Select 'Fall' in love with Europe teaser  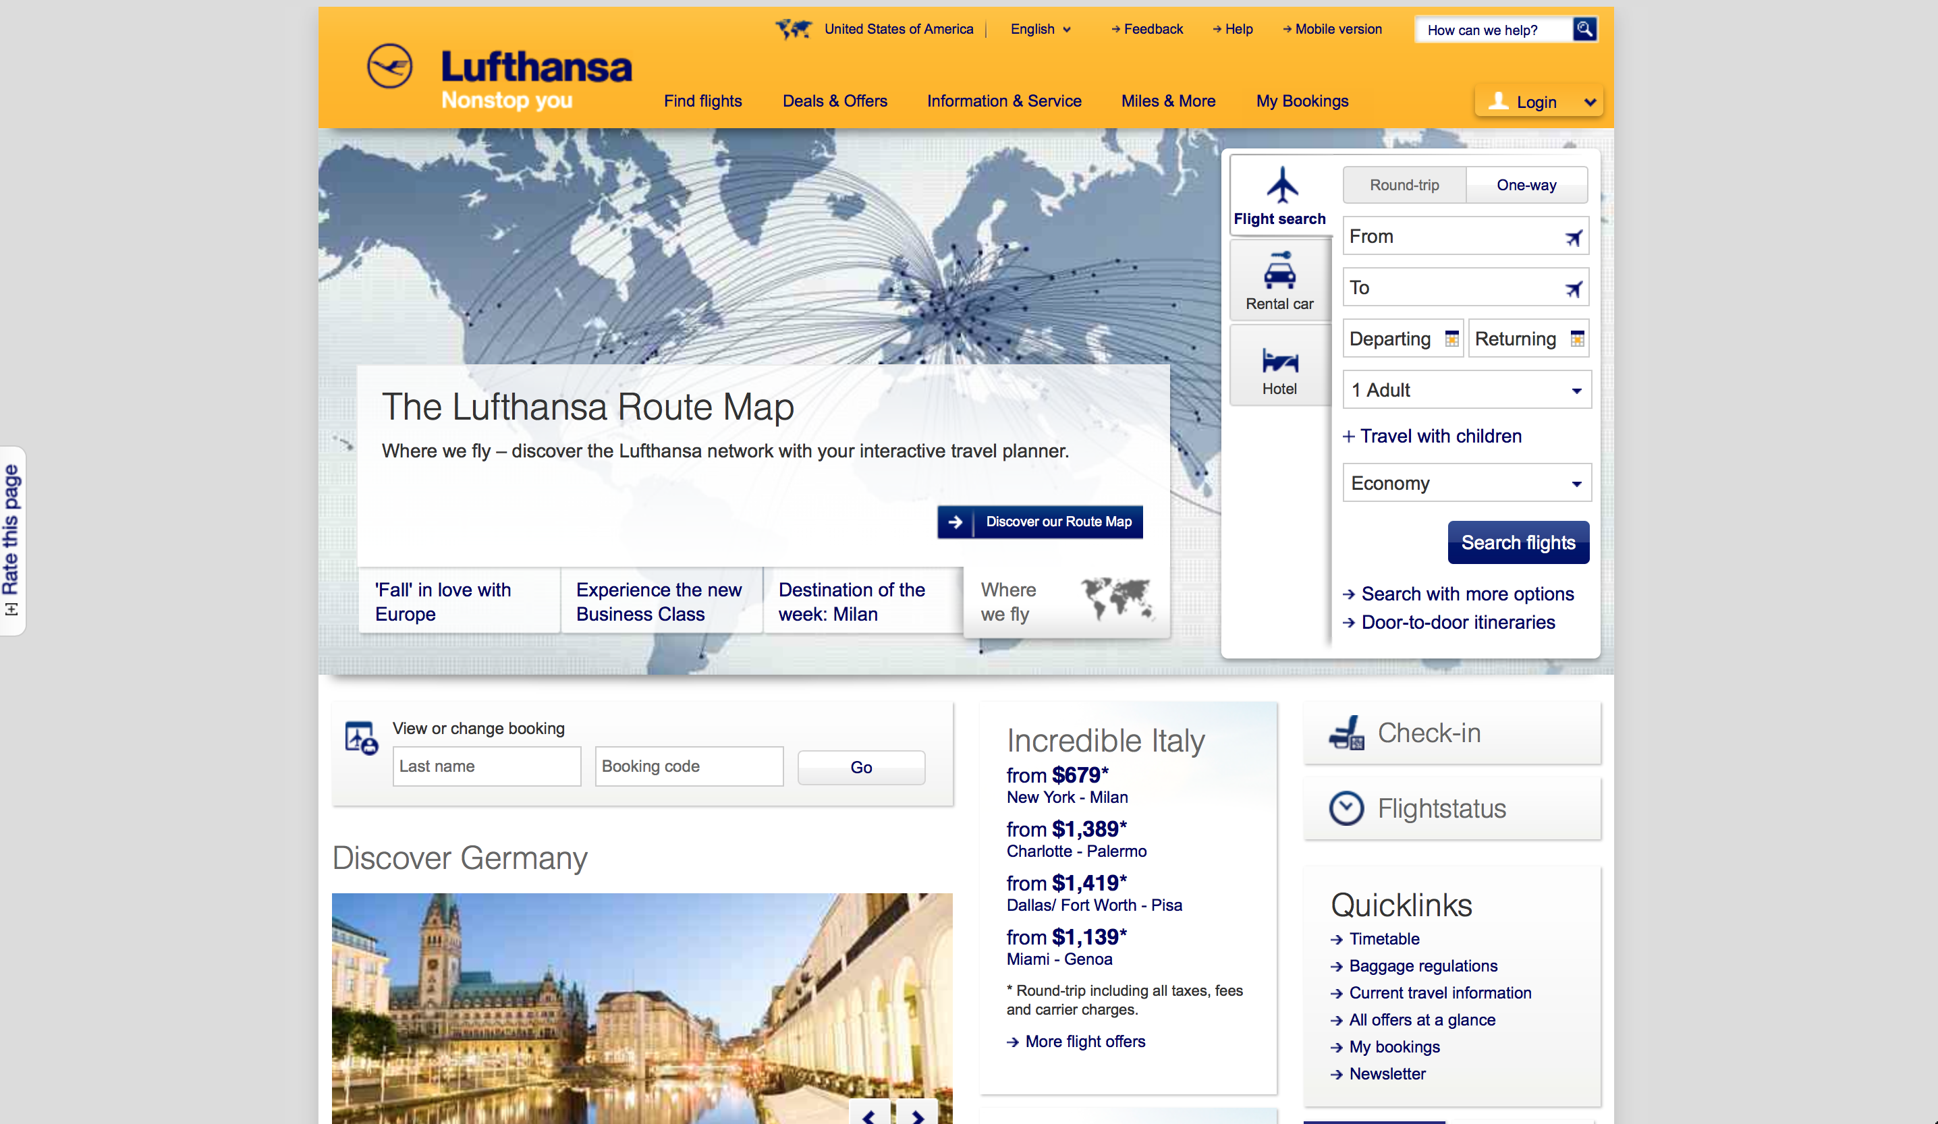(x=459, y=601)
